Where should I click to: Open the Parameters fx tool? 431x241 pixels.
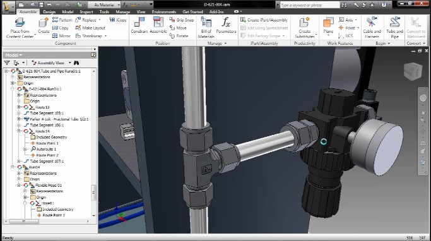pos(226,25)
